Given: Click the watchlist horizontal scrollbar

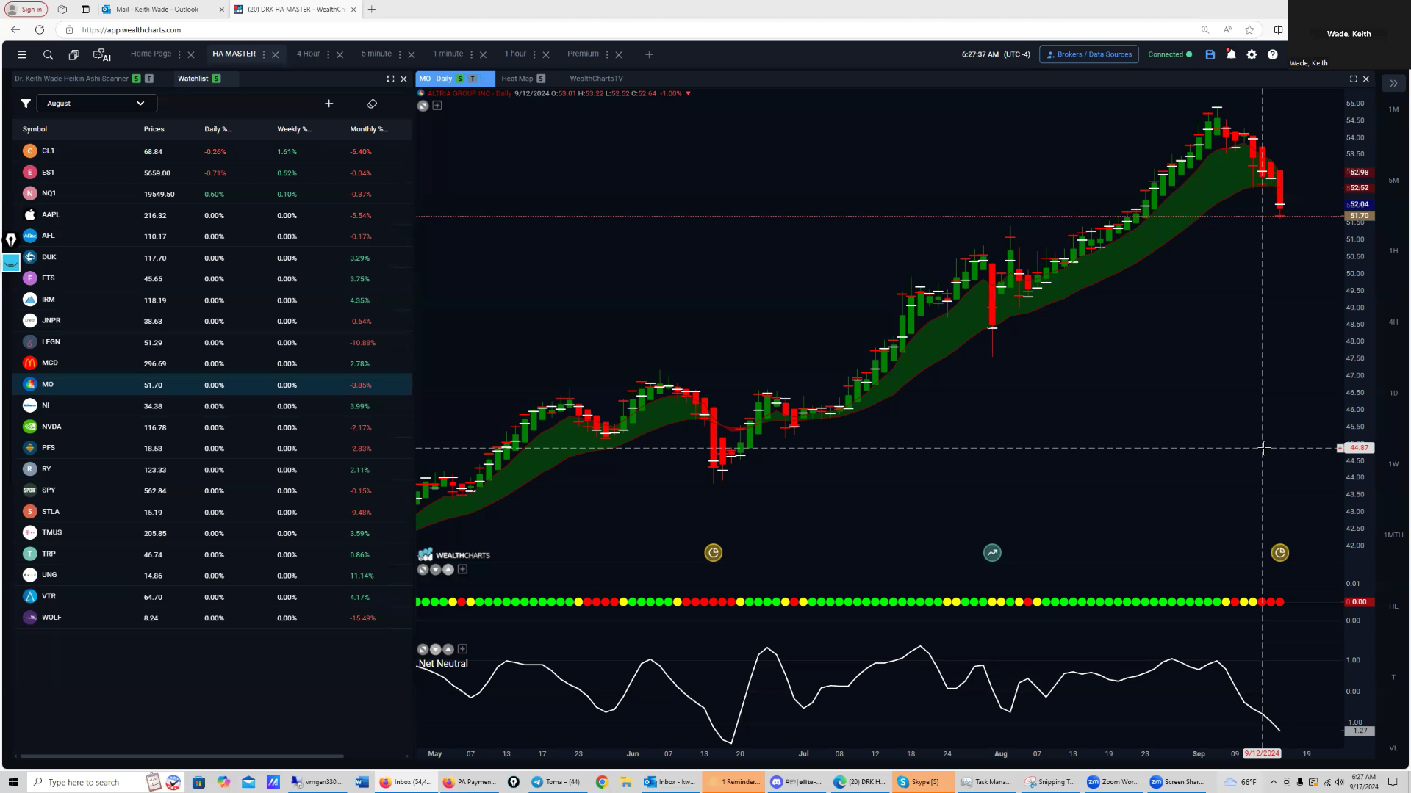Looking at the screenshot, I should coord(182,756).
